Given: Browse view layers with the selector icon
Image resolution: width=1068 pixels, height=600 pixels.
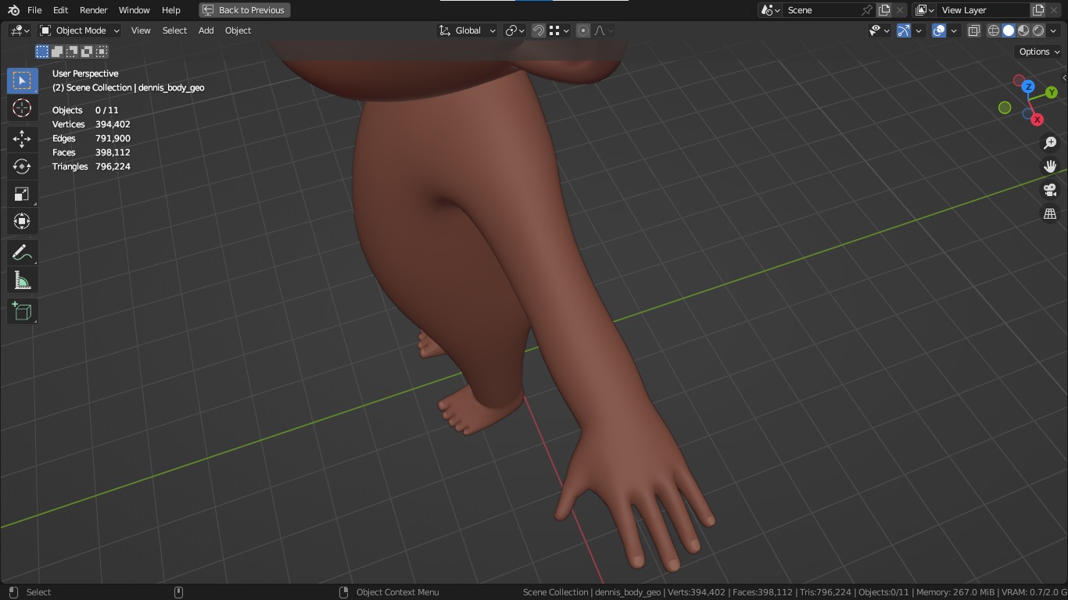Looking at the screenshot, I should (x=924, y=10).
